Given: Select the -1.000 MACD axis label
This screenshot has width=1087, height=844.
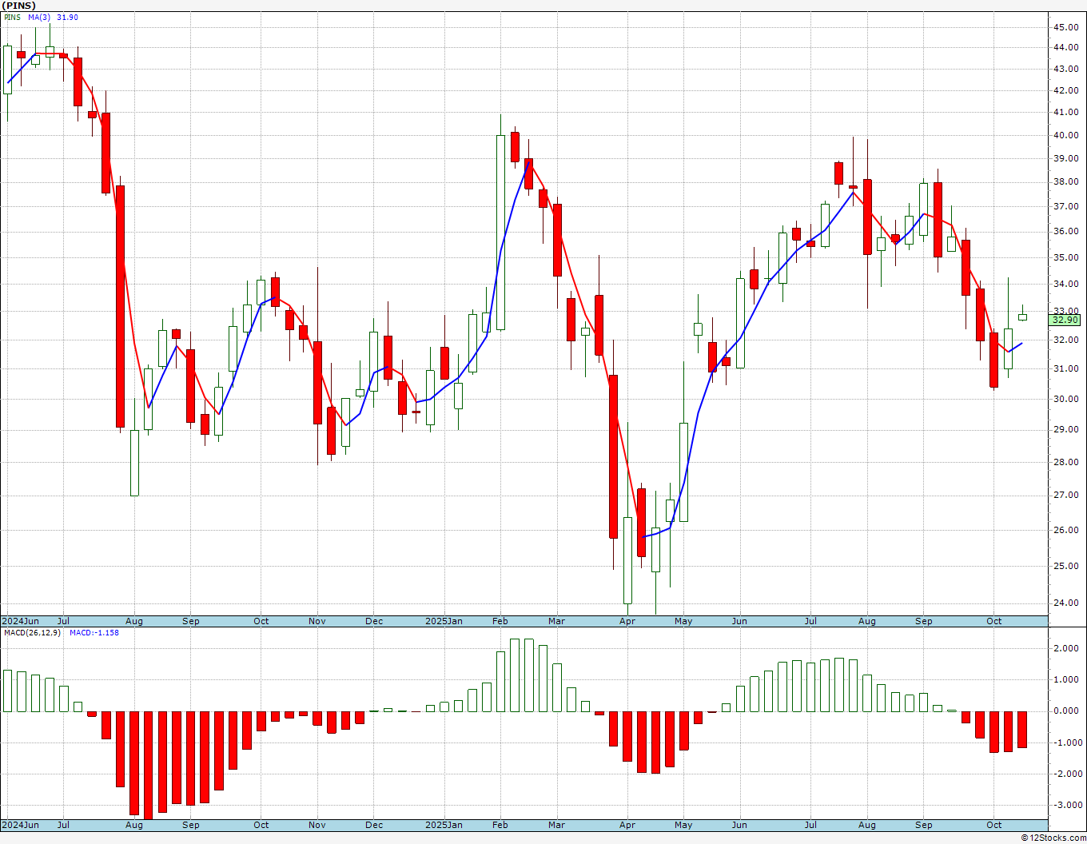Looking at the screenshot, I should coord(1066,742).
